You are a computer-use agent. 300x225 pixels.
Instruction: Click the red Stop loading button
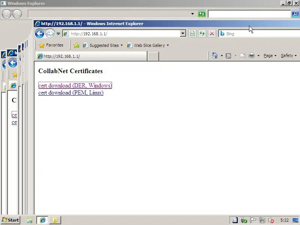click(212, 34)
